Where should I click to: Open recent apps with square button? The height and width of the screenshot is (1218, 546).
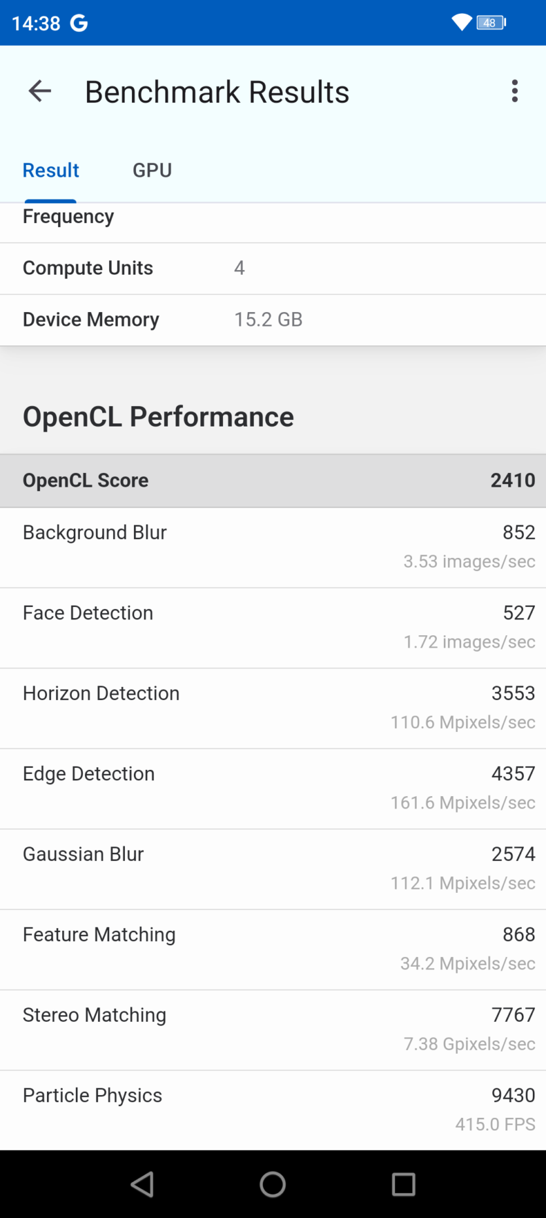[403, 1184]
